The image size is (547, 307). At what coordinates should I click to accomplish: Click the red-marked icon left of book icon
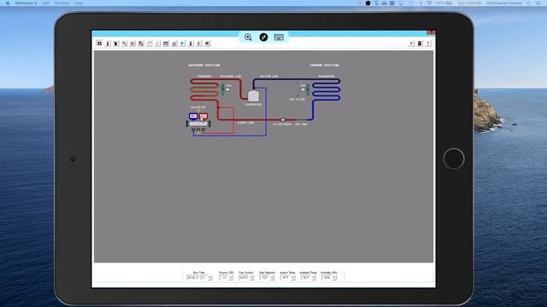(411, 43)
